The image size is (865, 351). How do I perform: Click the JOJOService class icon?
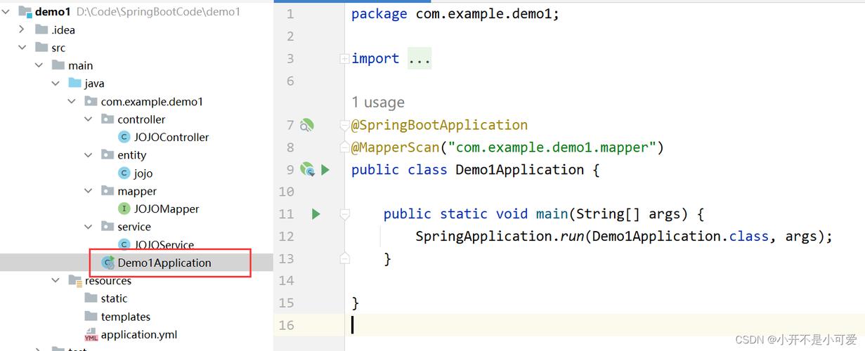(x=124, y=244)
